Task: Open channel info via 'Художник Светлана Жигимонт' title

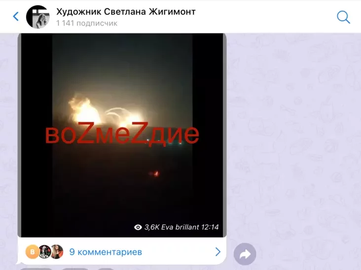Action: point(126,11)
